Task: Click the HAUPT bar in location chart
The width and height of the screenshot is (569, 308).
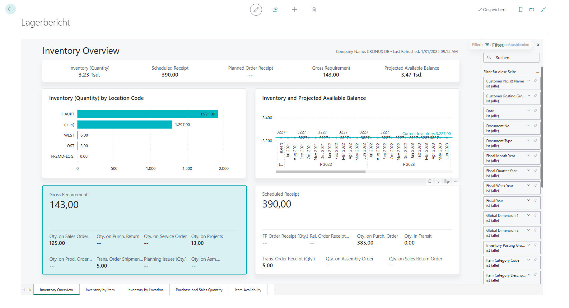Action: tap(147, 114)
